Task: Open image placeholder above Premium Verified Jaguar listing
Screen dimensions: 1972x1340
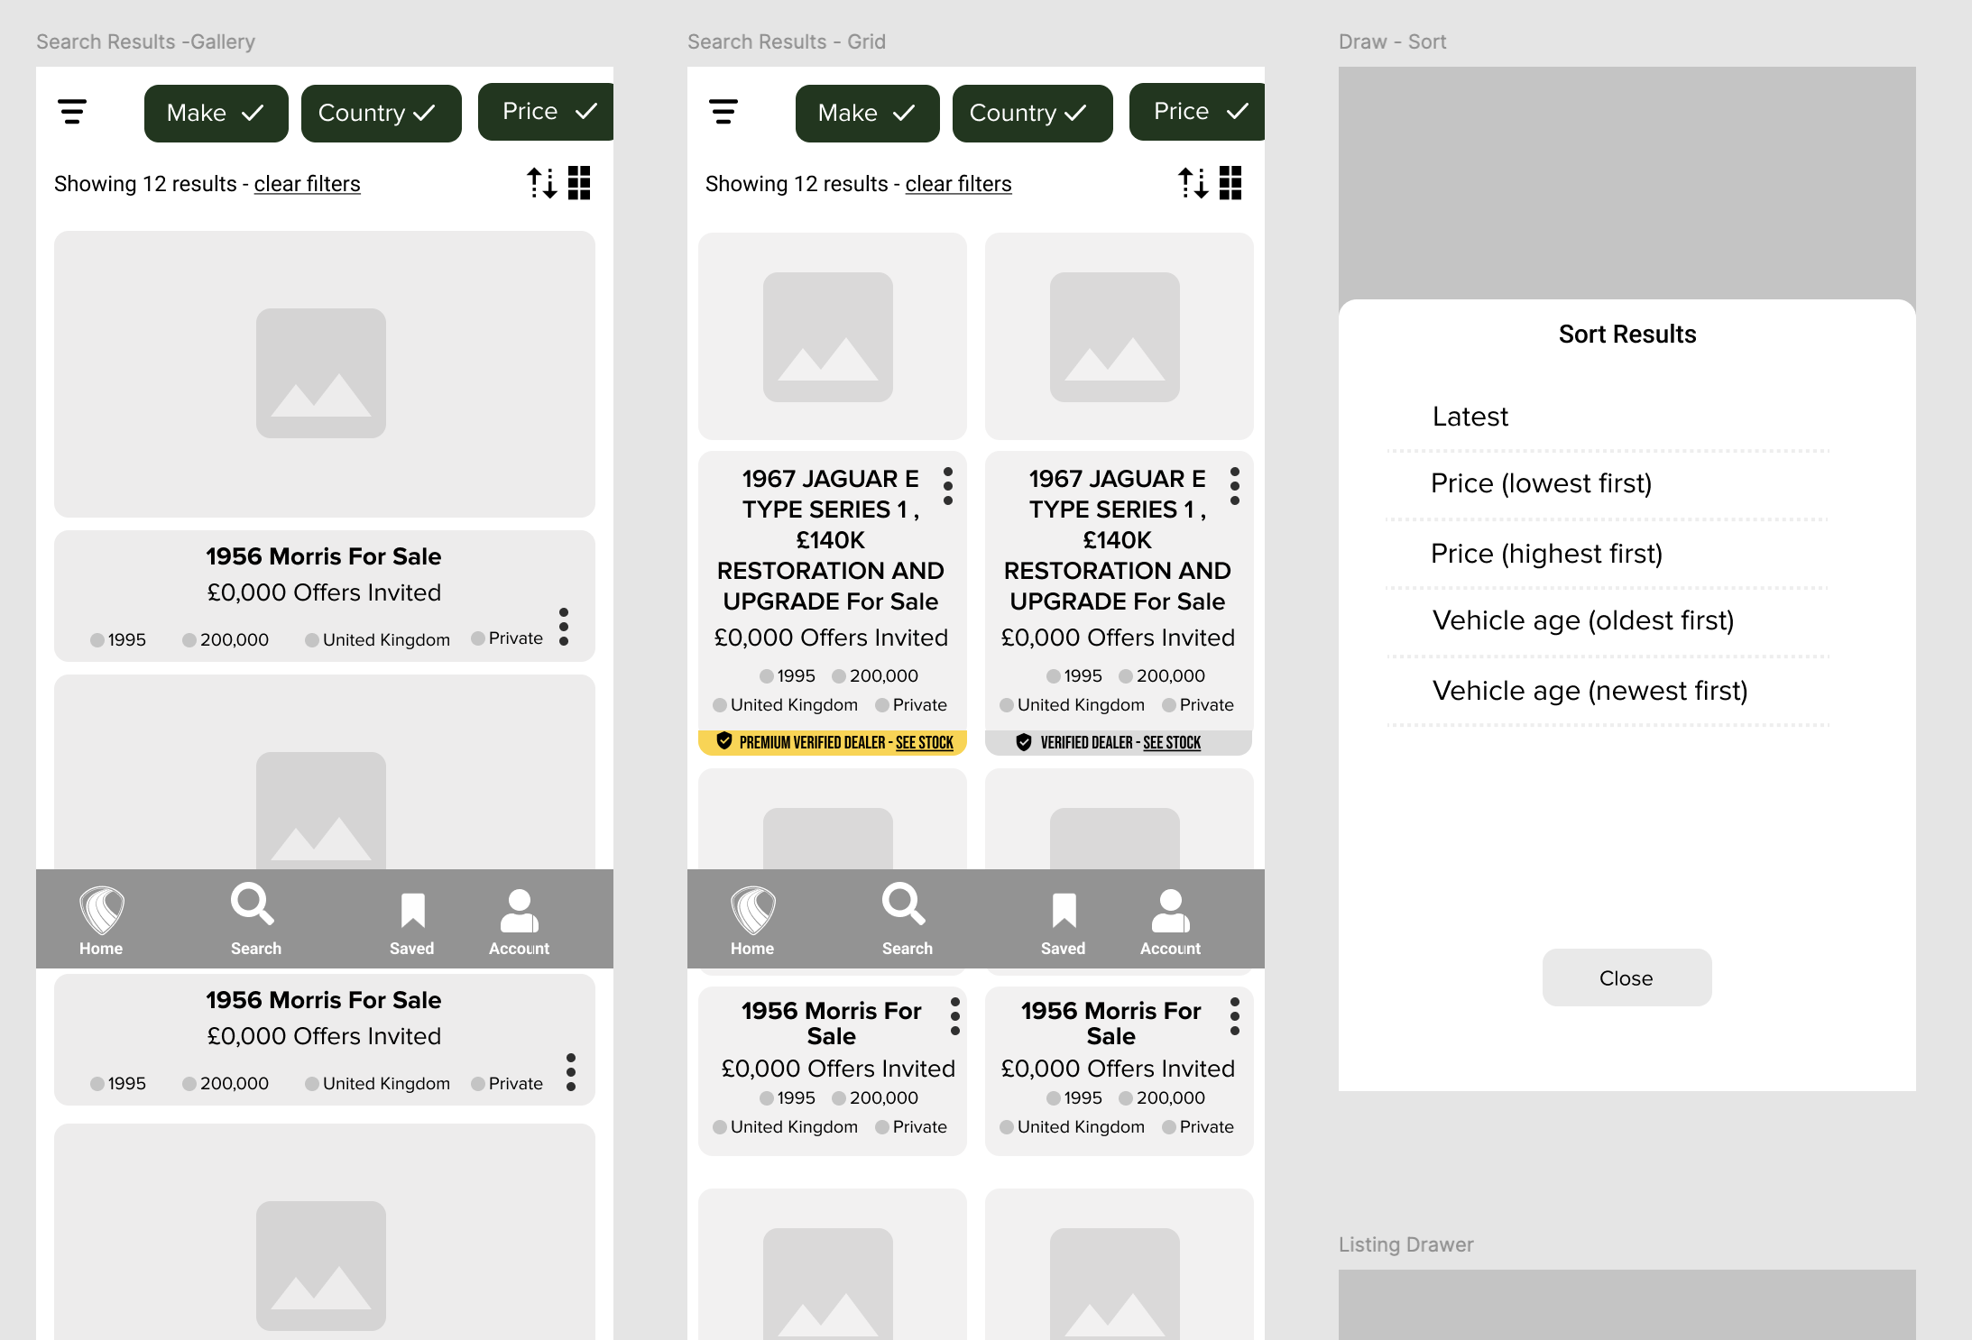Action: pos(832,336)
